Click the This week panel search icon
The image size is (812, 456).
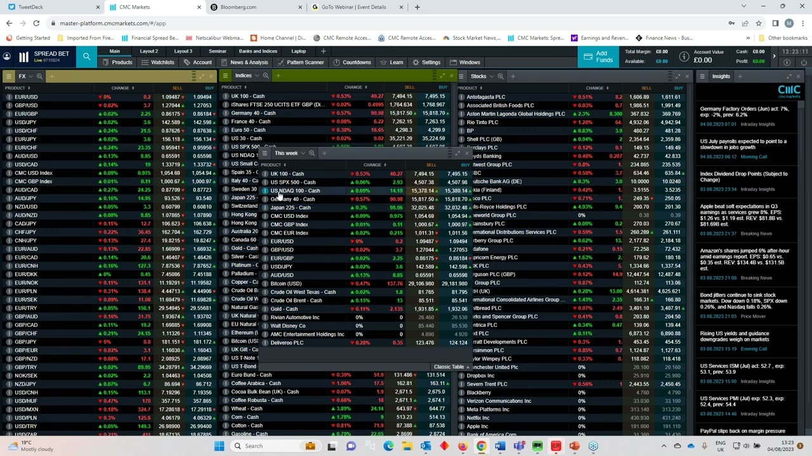pyautogui.click(x=311, y=153)
